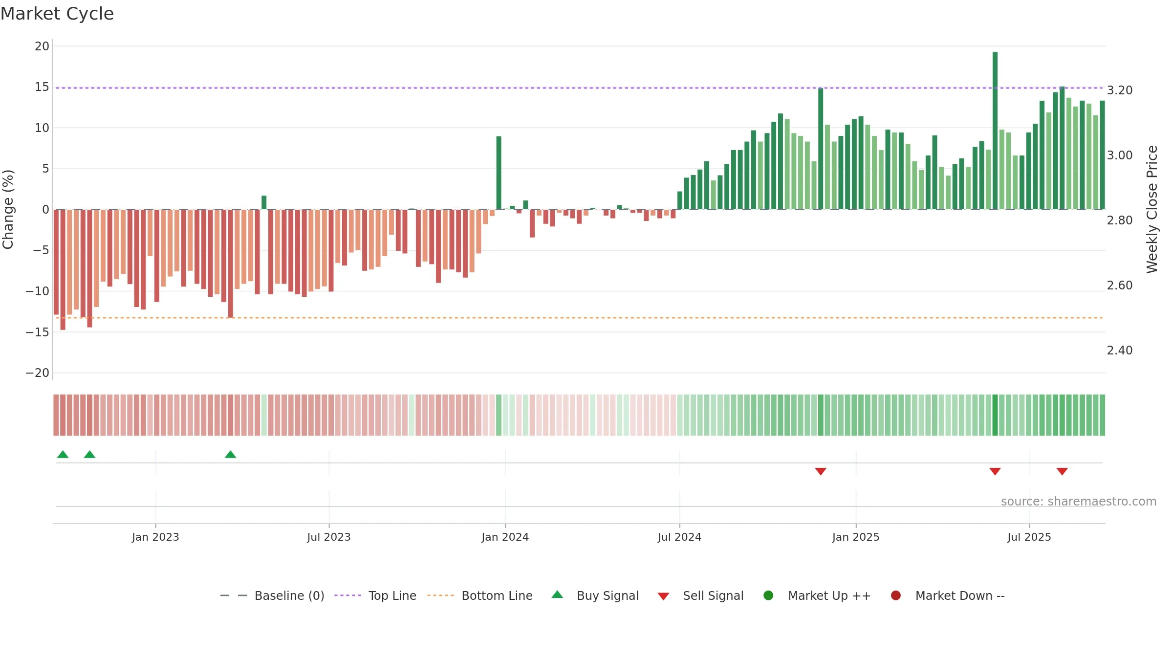Click the dark red Market Down circle in legend
This screenshot has width=1173, height=660.
[896, 595]
